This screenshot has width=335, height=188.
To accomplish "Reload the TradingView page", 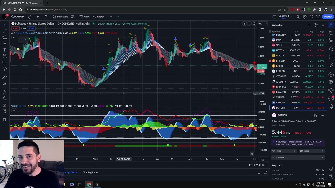I will pos(15,10).
